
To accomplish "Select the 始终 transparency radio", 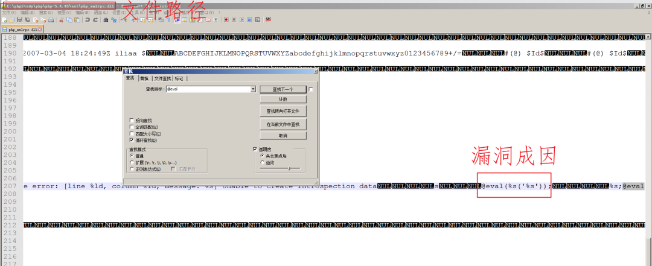I will coord(263,162).
